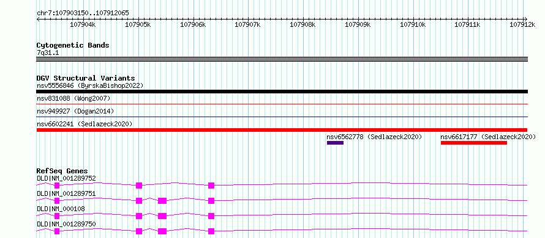Image resolution: width=545 pixels, height=238 pixels.
Task: Click the DLD|NM_000108 transcript label
Action: click(61, 209)
